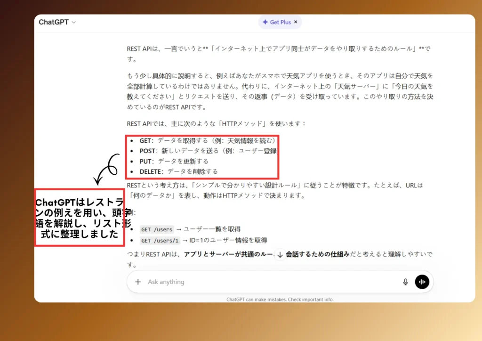Click the paragraph starting REST APIは、一言でいうと
Image resolution: width=482 pixels, height=341 pixels.
[x=279, y=54]
